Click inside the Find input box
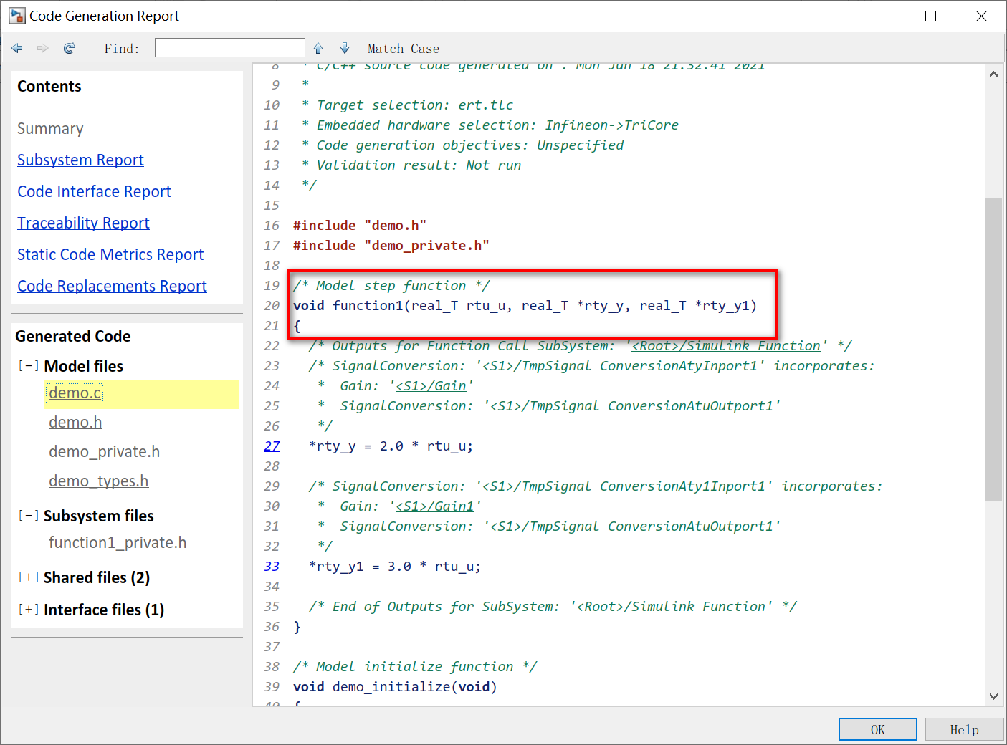The width and height of the screenshot is (1007, 745). click(229, 47)
